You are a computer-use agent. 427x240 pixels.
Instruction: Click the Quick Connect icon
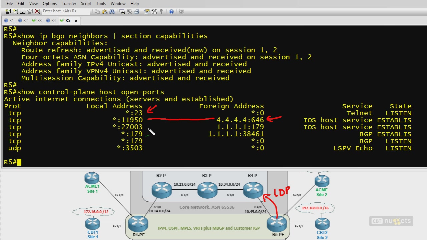tap(15, 12)
